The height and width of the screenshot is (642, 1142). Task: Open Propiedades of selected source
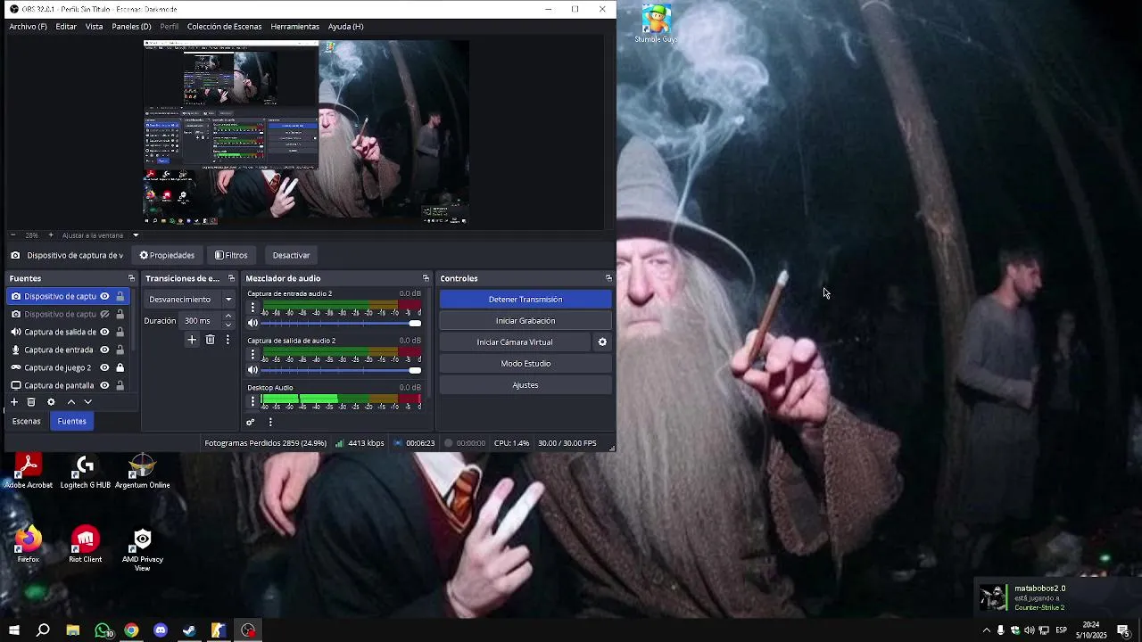[167, 255]
